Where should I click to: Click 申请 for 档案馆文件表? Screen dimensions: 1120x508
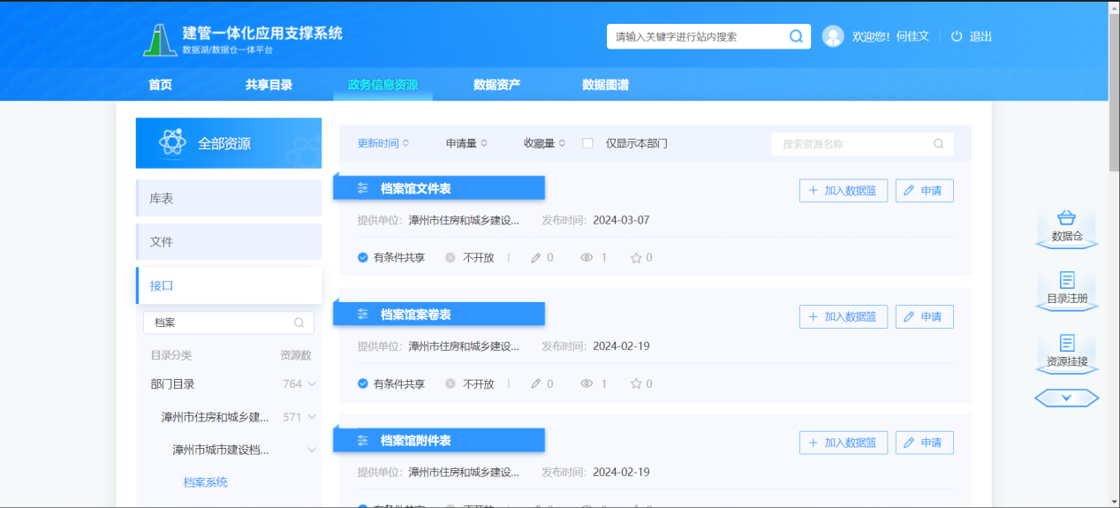[925, 191]
